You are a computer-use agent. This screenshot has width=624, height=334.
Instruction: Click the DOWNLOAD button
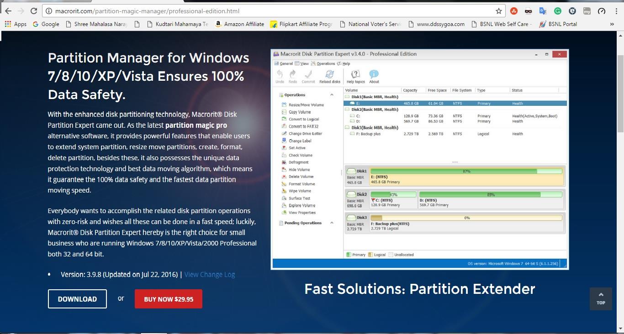[x=77, y=299]
